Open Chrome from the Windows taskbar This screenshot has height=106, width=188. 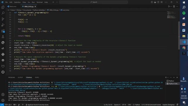(184, 48)
